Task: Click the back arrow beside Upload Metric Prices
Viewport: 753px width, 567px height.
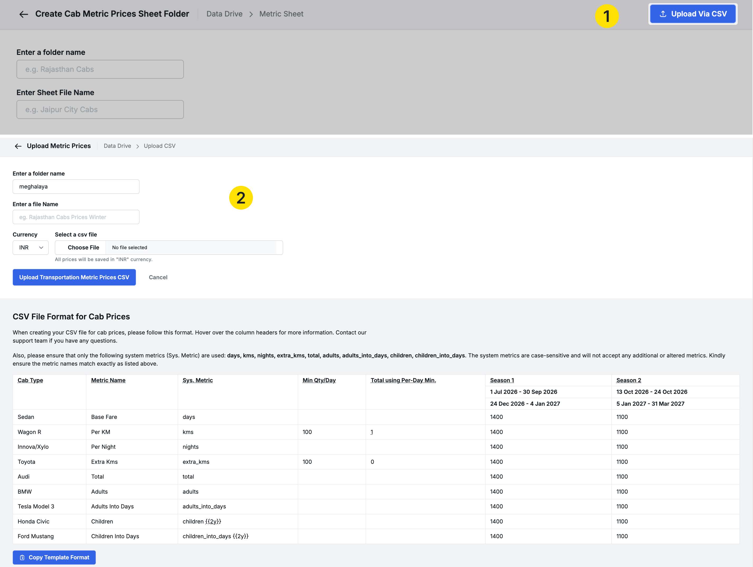Action: click(x=18, y=146)
